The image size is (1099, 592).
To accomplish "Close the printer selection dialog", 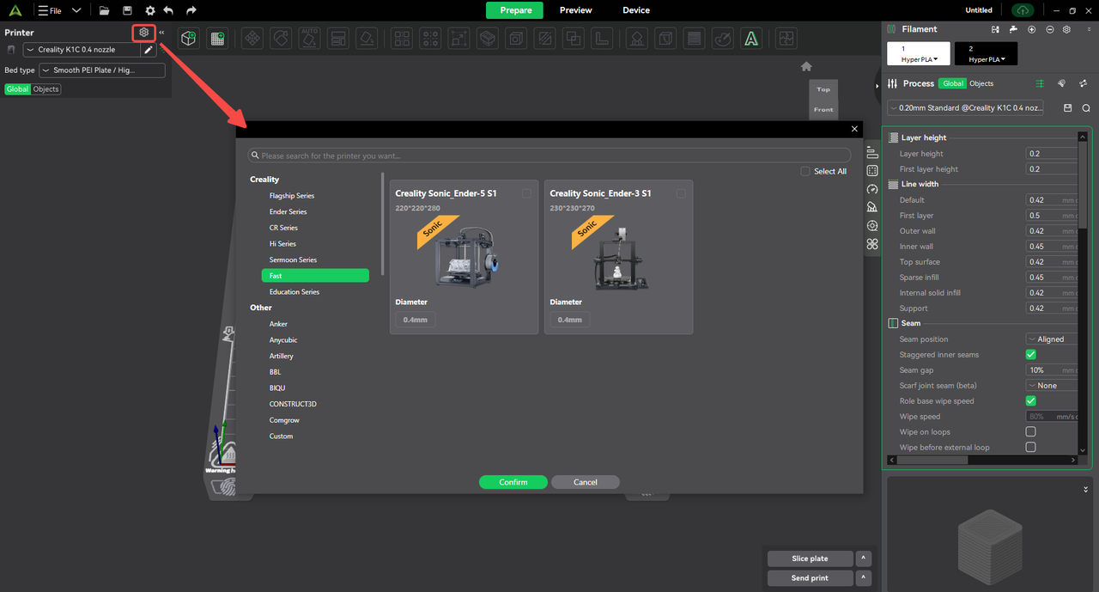I will 854,129.
